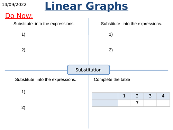Select table header cell containing 3
Viewport: 173px width, 130px height.
(150, 96)
